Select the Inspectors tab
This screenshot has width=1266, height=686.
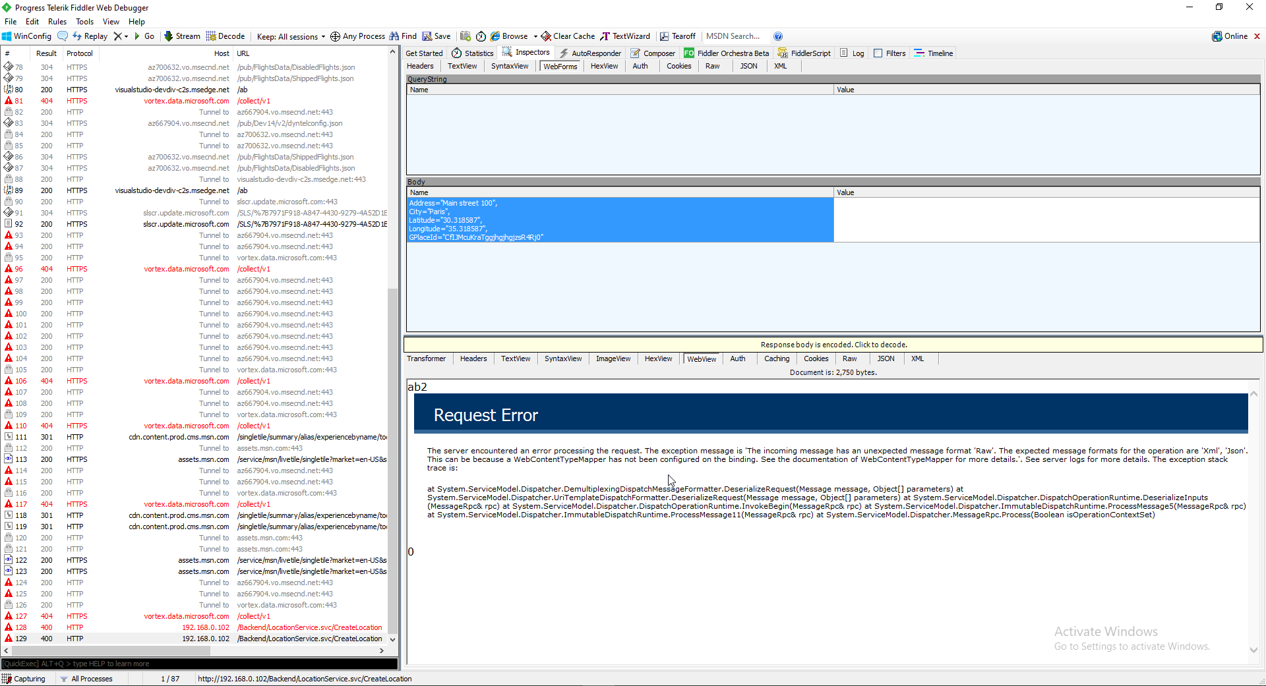pyautogui.click(x=526, y=53)
